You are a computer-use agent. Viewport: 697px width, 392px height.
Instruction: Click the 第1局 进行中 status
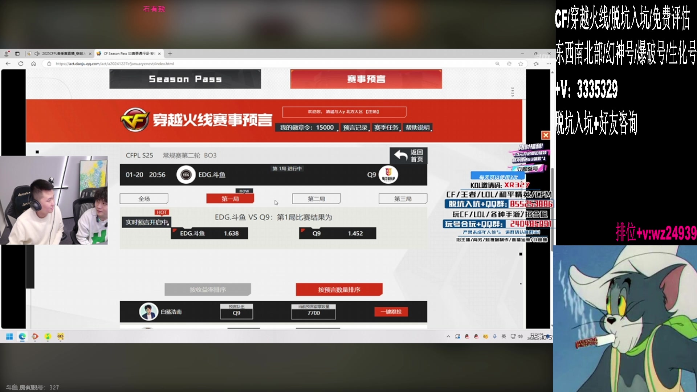click(x=287, y=169)
